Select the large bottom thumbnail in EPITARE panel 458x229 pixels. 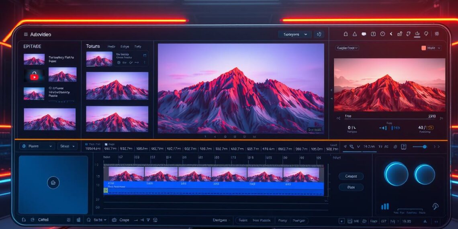tap(50, 119)
